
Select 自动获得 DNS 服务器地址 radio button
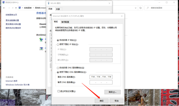click(58, 68)
